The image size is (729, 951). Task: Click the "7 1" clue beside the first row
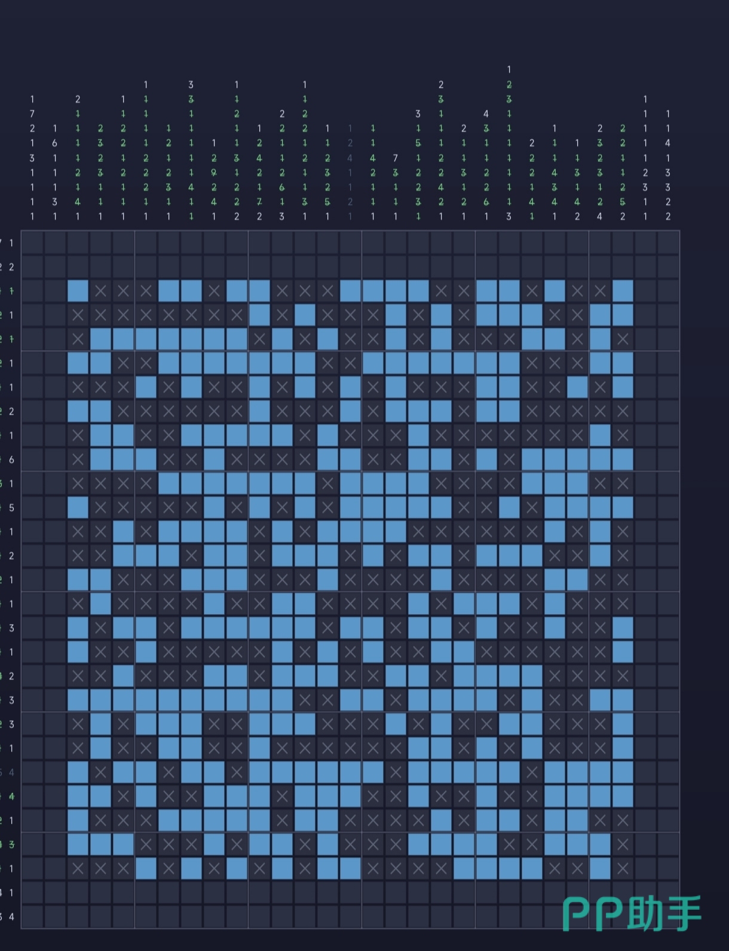[7, 243]
